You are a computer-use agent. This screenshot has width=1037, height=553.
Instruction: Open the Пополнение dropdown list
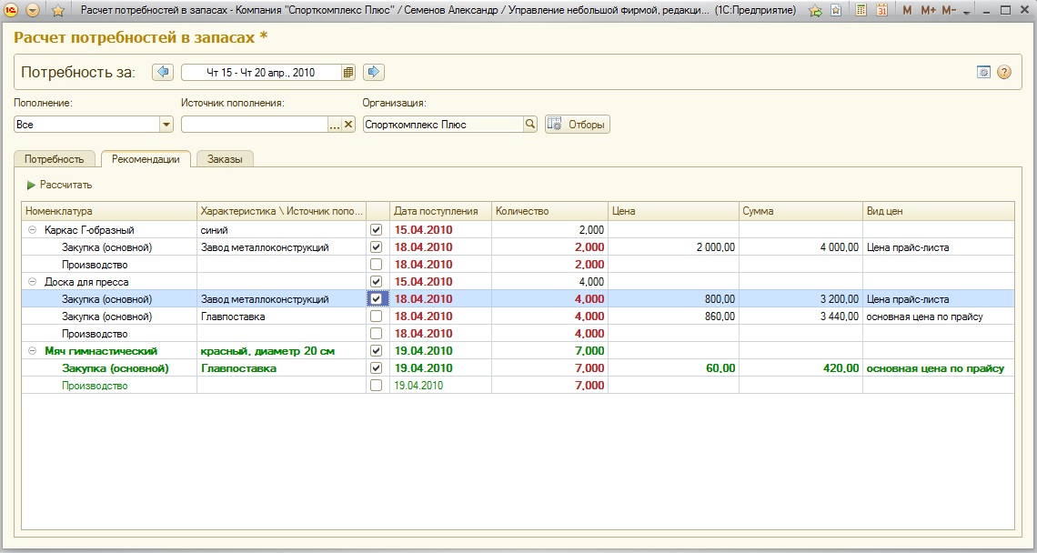click(166, 125)
